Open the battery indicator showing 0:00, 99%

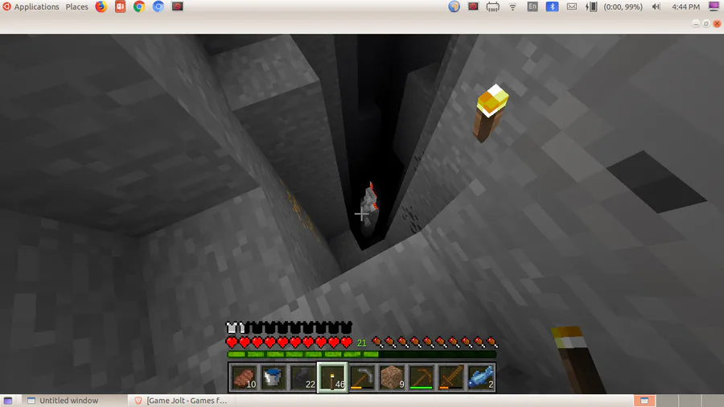615,6
